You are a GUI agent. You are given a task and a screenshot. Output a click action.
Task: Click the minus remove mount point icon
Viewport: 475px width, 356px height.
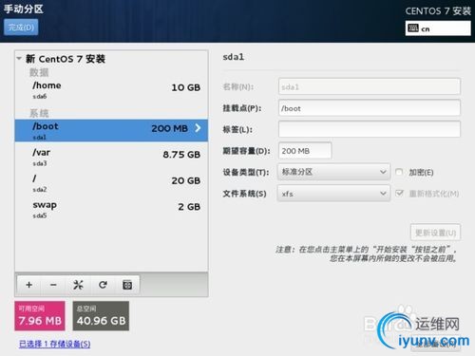point(53,285)
